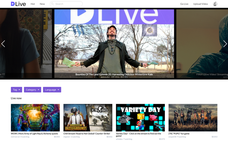Open streamer m2riverrat's profile link
The image size is (228, 148).
[15, 137]
